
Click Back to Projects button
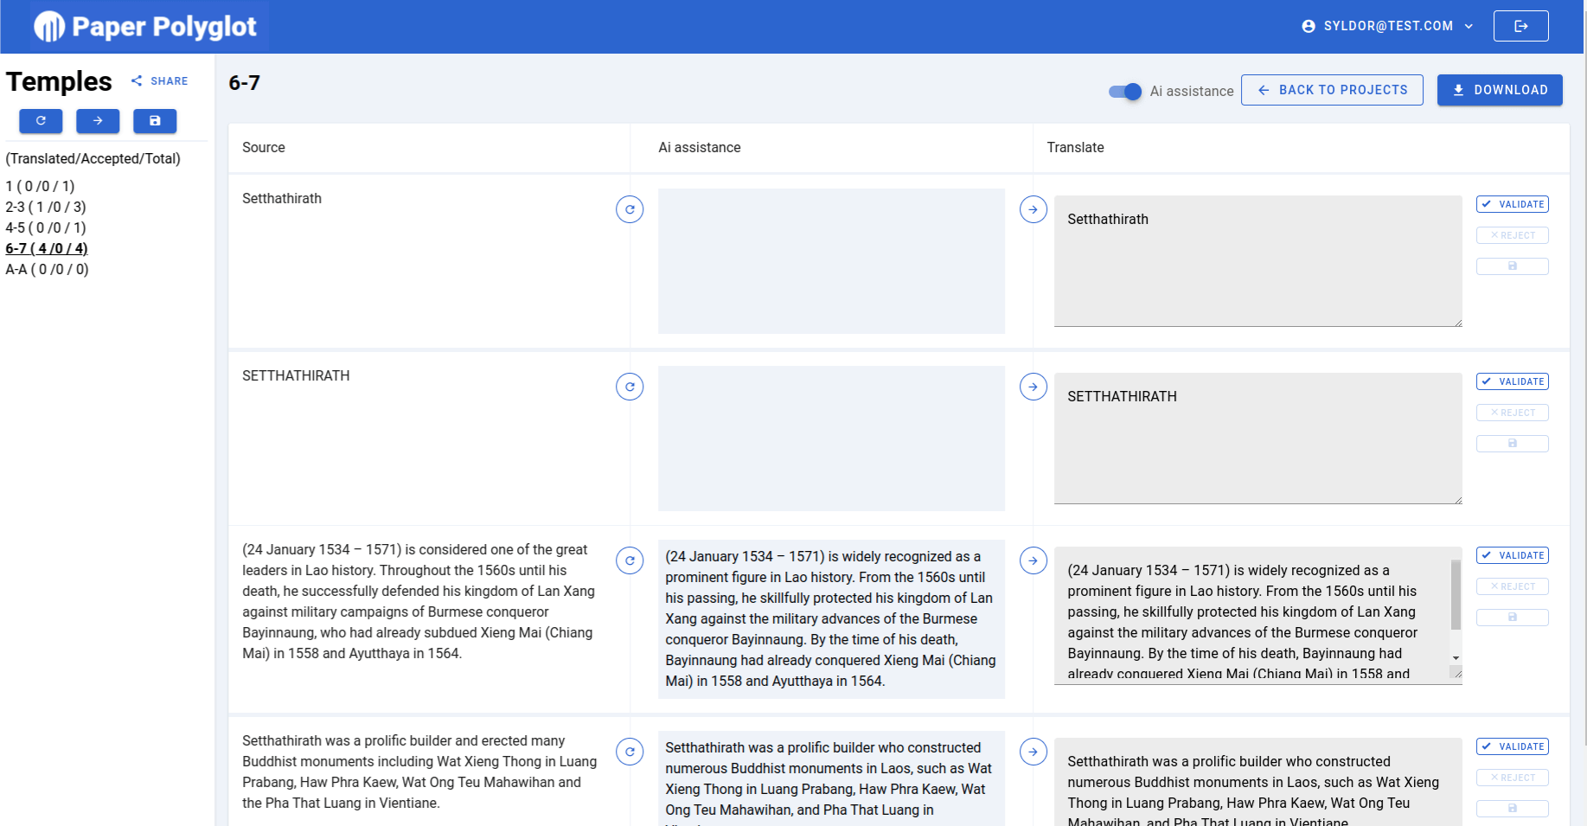(x=1332, y=90)
